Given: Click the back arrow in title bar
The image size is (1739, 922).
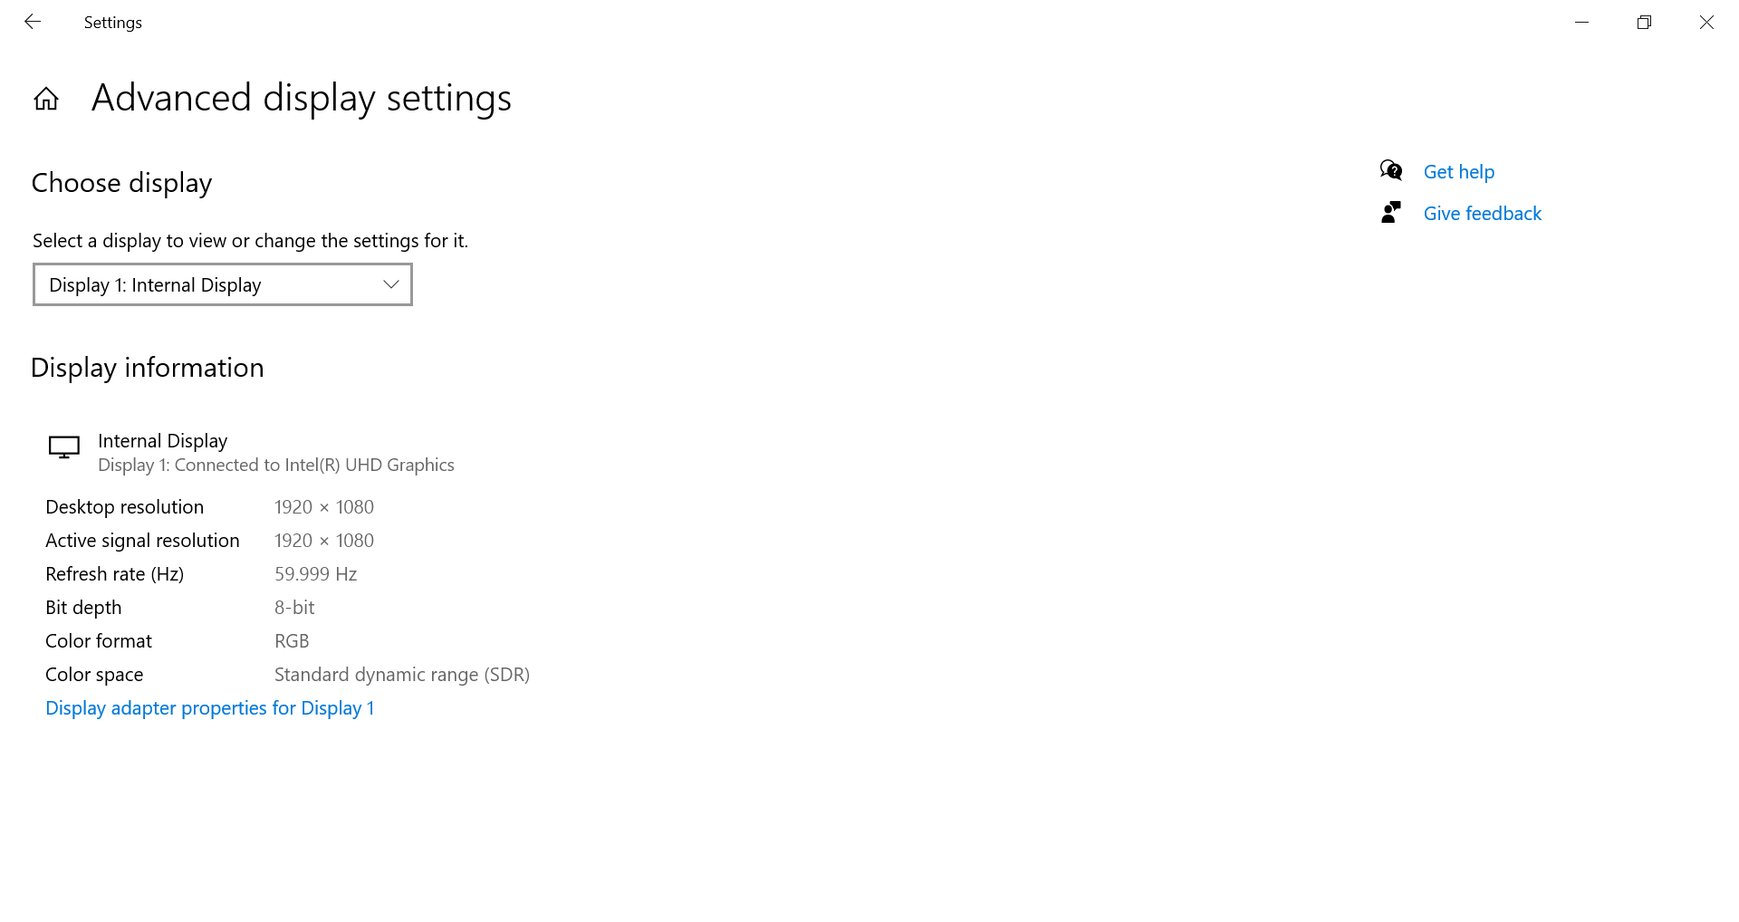Looking at the screenshot, I should [x=33, y=22].
